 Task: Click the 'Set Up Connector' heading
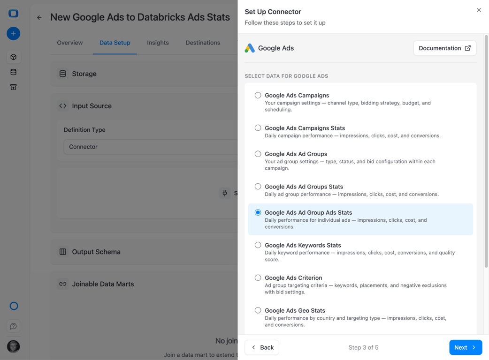(x=273, y=12)
